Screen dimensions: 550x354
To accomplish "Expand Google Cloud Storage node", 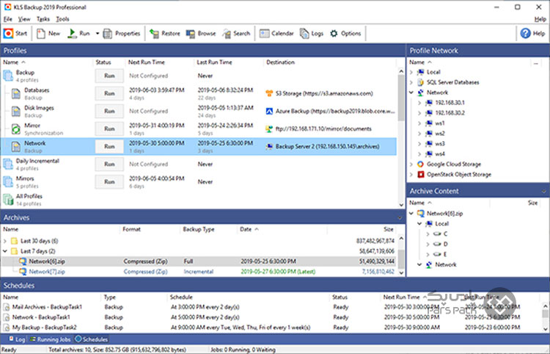I will tap(412, 164).
